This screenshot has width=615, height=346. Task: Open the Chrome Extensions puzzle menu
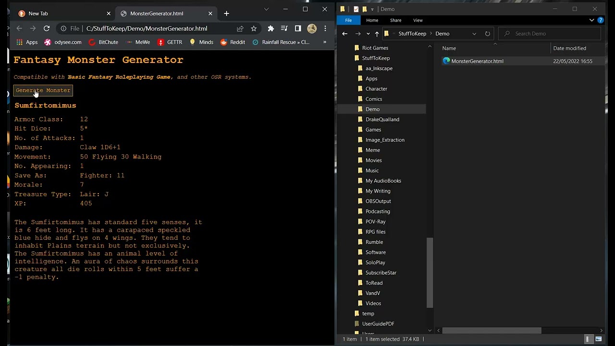tap(271, 28)
